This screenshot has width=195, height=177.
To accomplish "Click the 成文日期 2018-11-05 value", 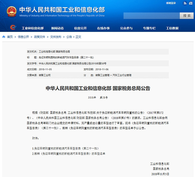I will (45, 69).
